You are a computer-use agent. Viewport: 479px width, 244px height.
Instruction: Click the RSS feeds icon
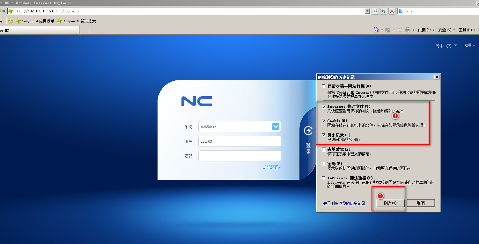click(388, 30)
